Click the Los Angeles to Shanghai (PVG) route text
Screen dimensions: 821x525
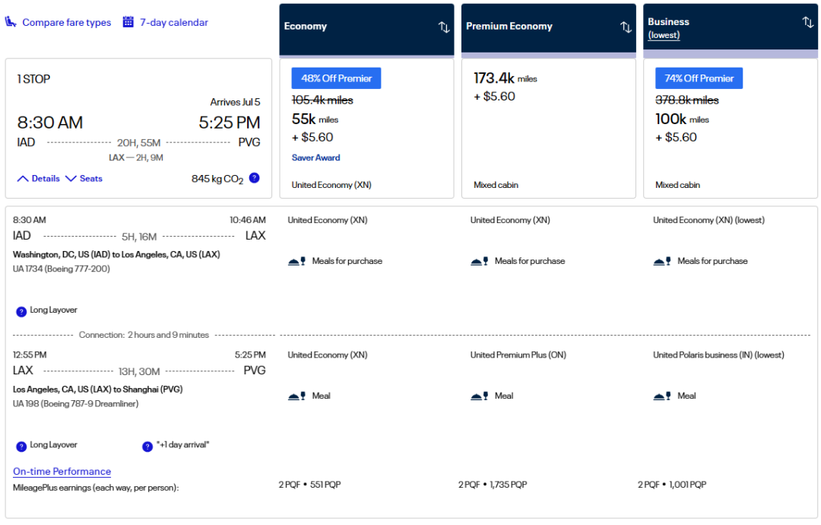point(98,390)
